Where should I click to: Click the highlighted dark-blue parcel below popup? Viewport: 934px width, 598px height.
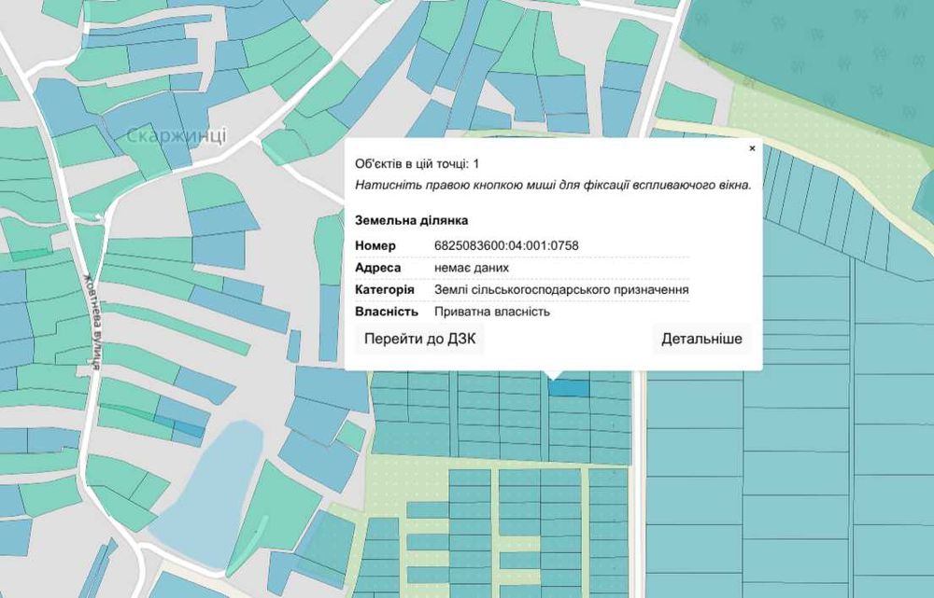point(569,388)
